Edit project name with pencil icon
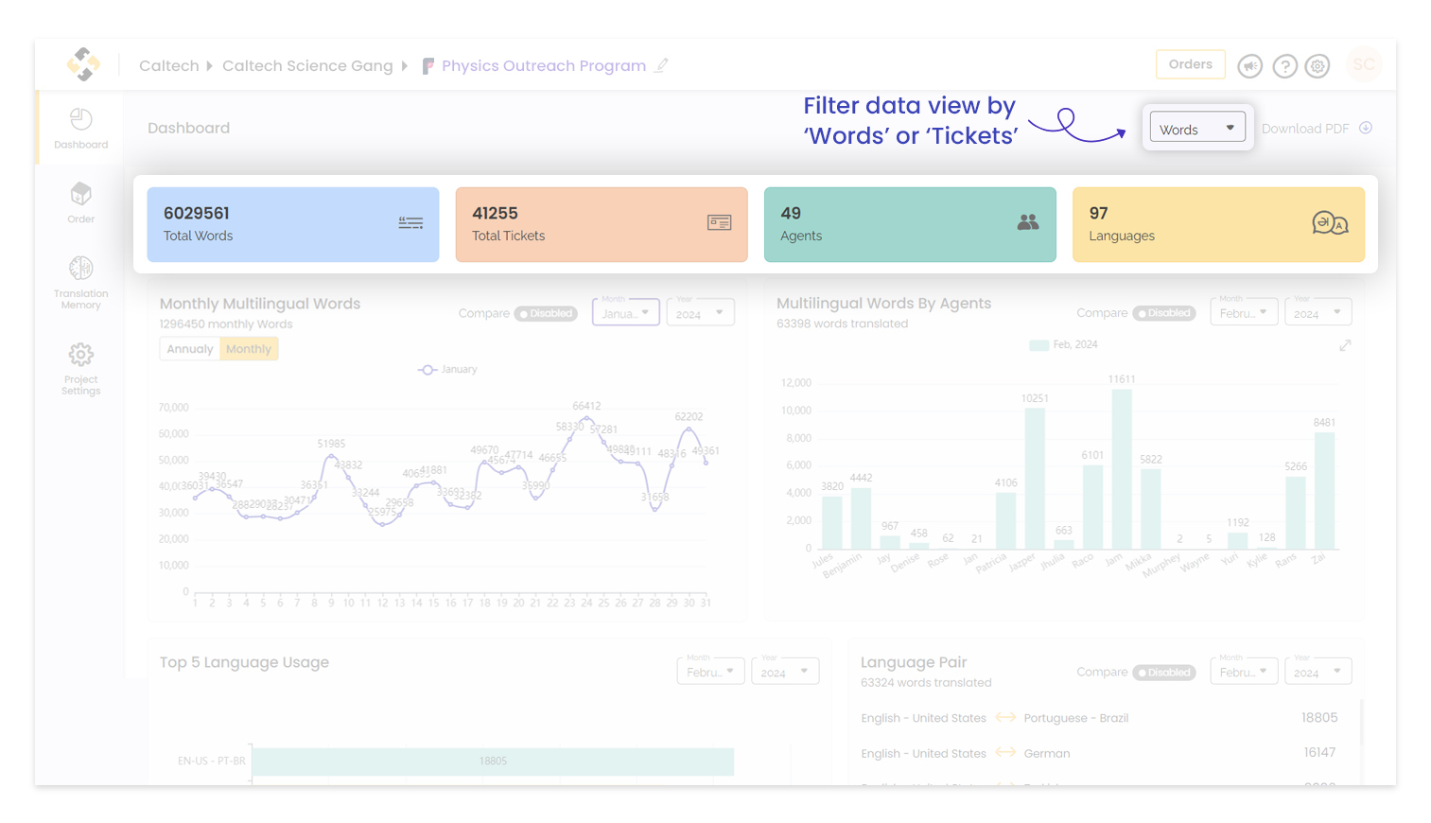 (662, 65)
